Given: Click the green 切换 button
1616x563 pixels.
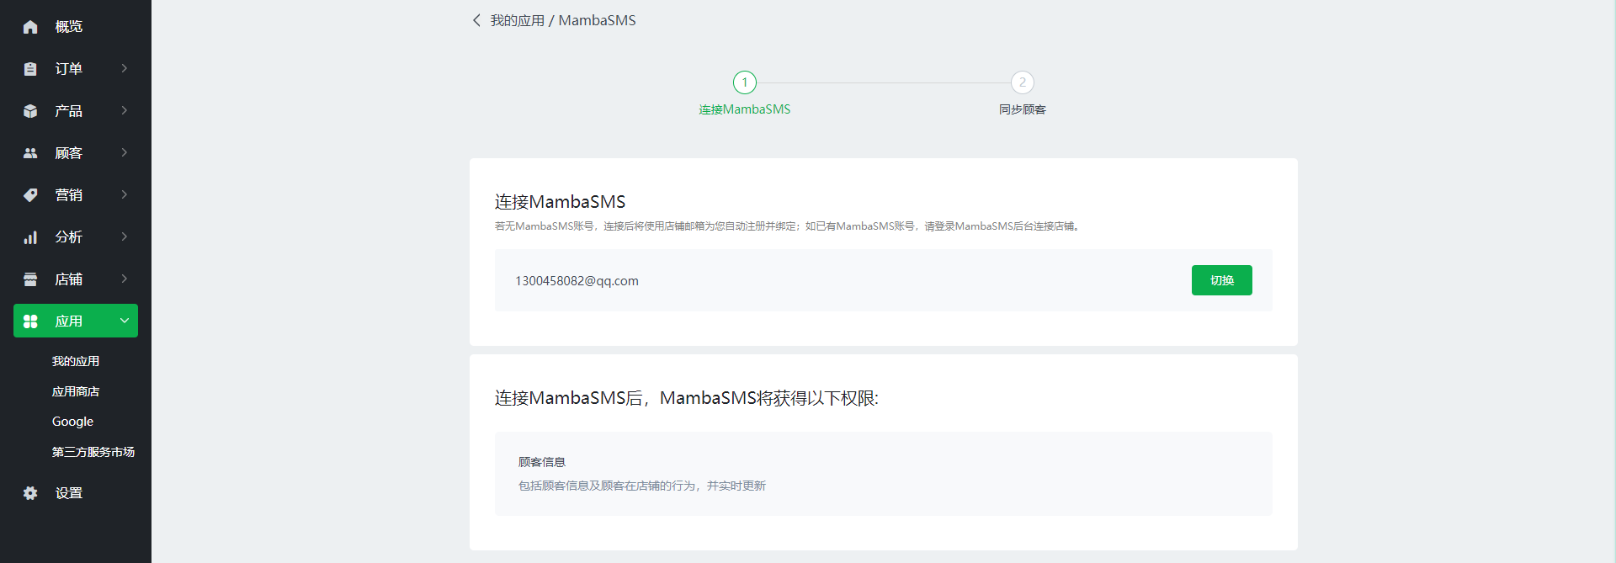Looking at the screenshot, I should pyautogui.click(x=1222, y=280).
